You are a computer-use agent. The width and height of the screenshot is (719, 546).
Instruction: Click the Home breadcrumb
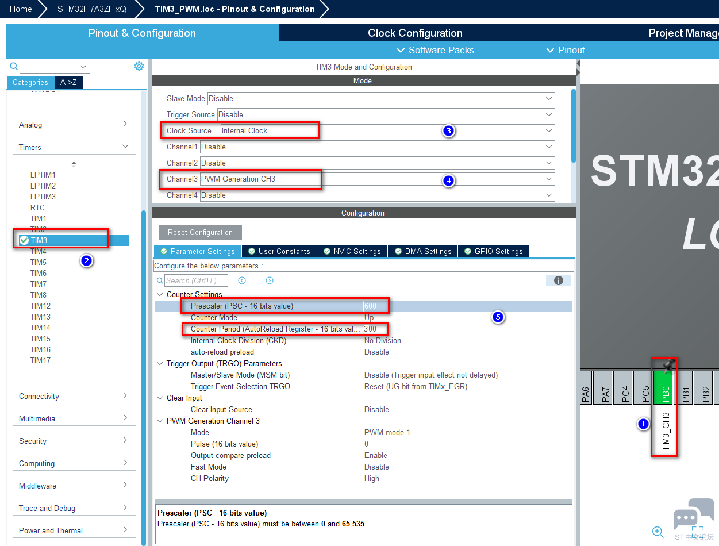coord(21,9)
